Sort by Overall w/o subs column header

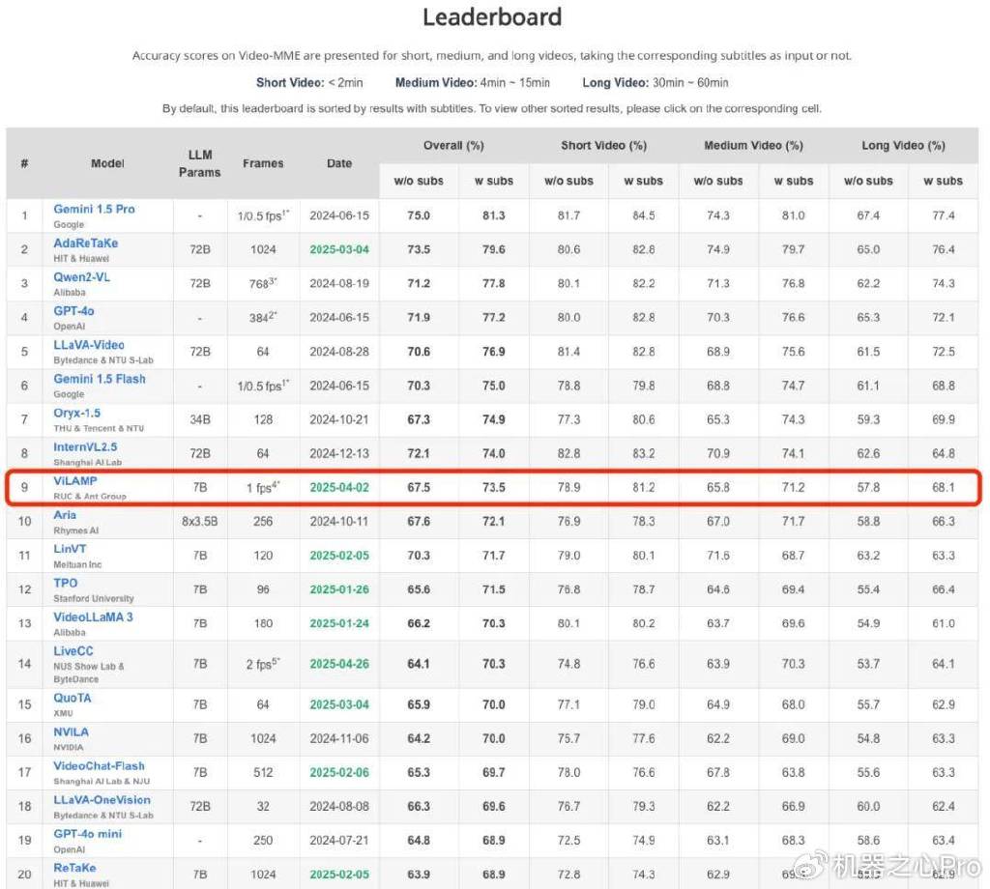(419, 181)
